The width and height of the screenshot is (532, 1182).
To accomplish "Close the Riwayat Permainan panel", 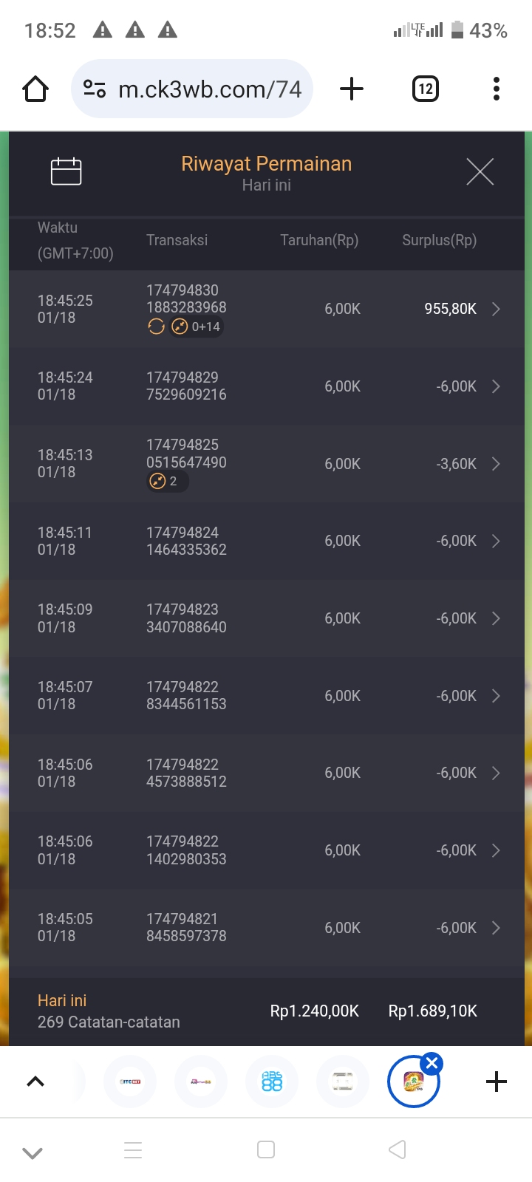I will tap(480, 172).
